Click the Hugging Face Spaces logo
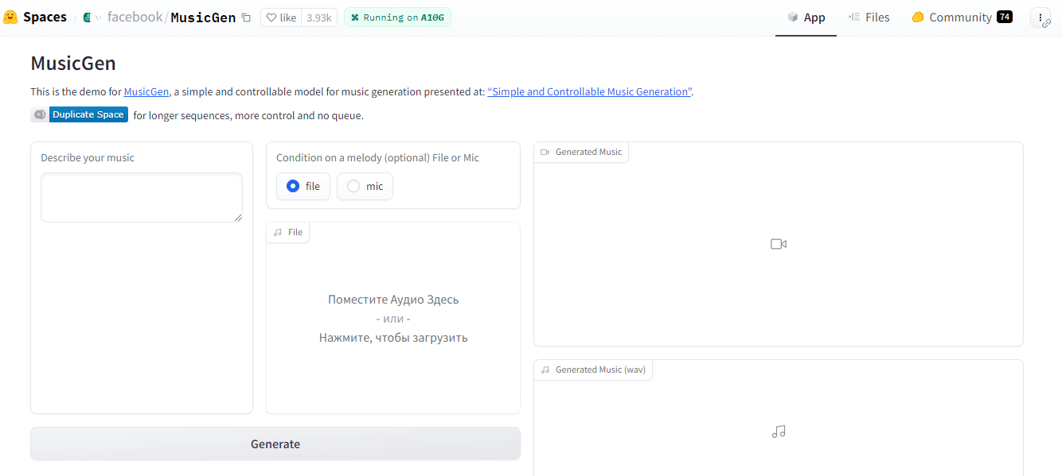This screenshot has height=476, width=1062. (11, 17)
